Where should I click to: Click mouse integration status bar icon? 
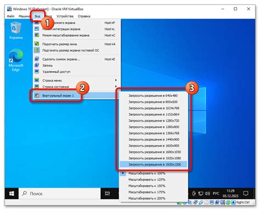click(x=228, y=202)
